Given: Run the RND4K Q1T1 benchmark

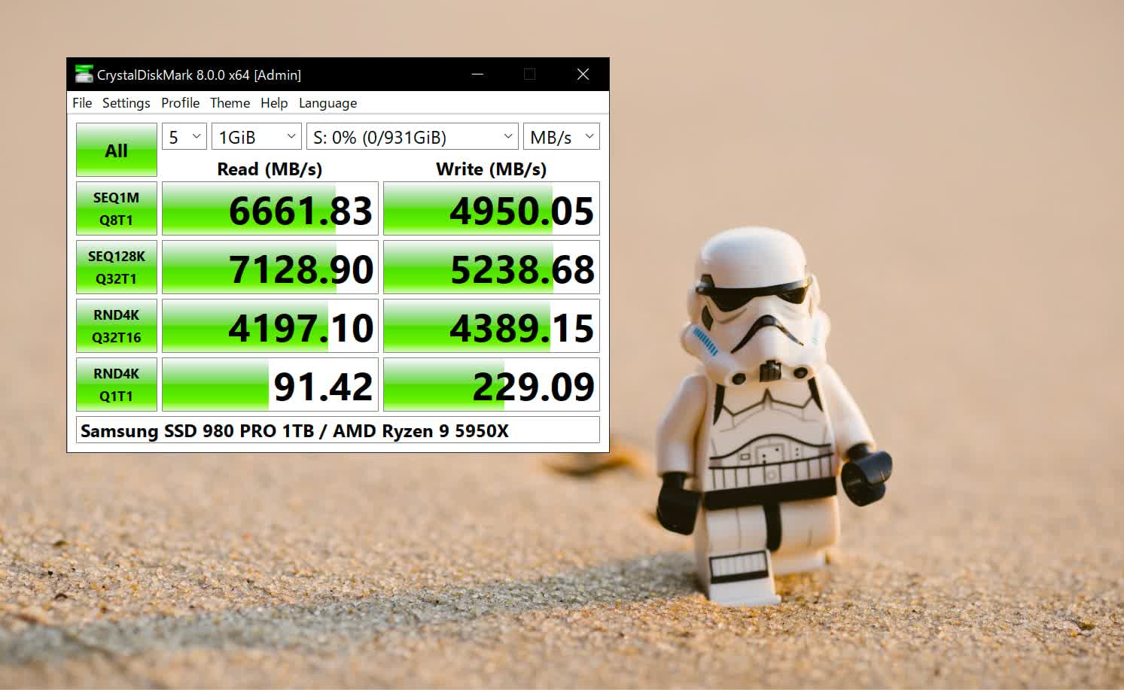Looking at the screenshot, I should [x=116, y=385].
